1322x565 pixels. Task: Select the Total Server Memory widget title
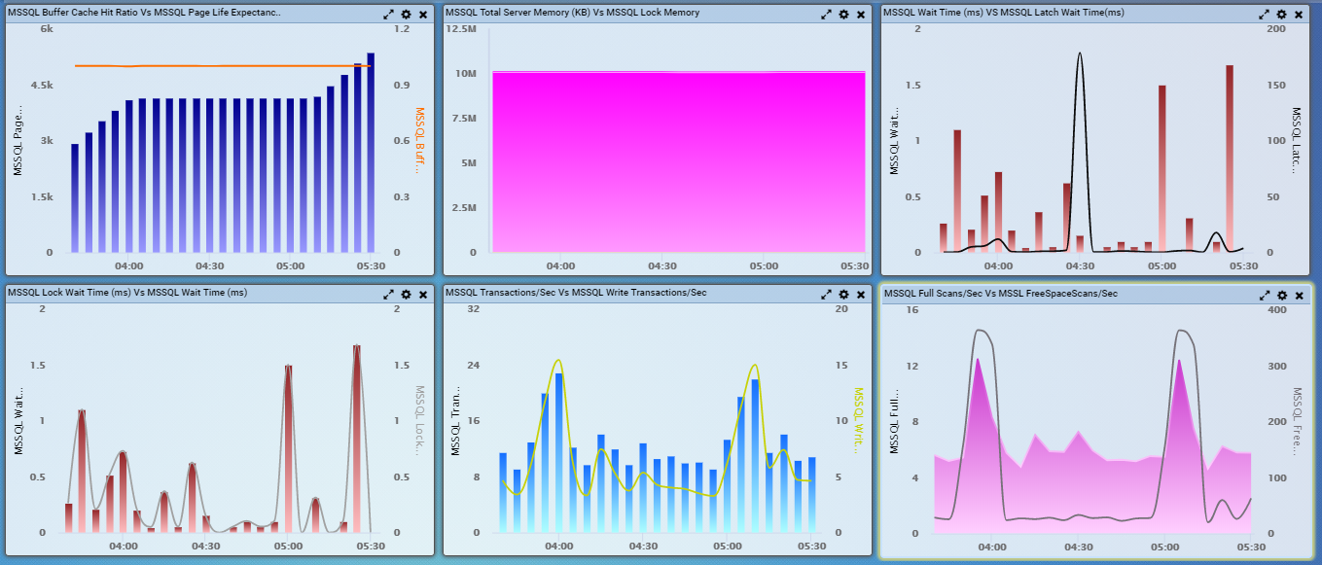572,14
